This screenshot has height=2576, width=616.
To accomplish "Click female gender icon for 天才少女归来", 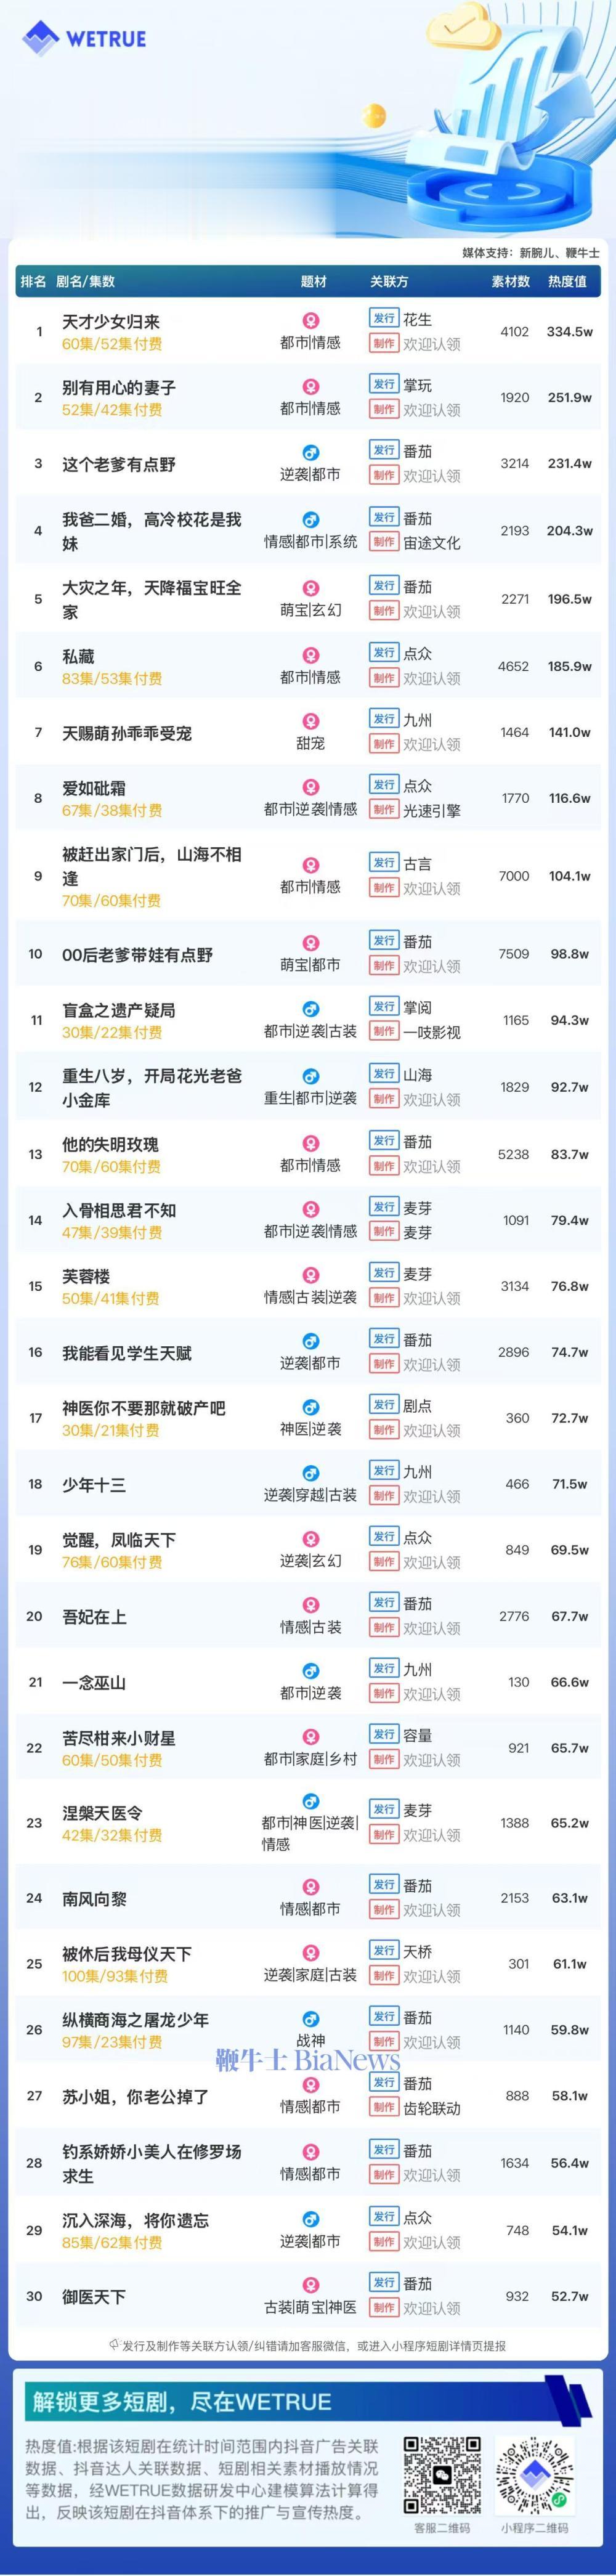I will pos(311,321).
